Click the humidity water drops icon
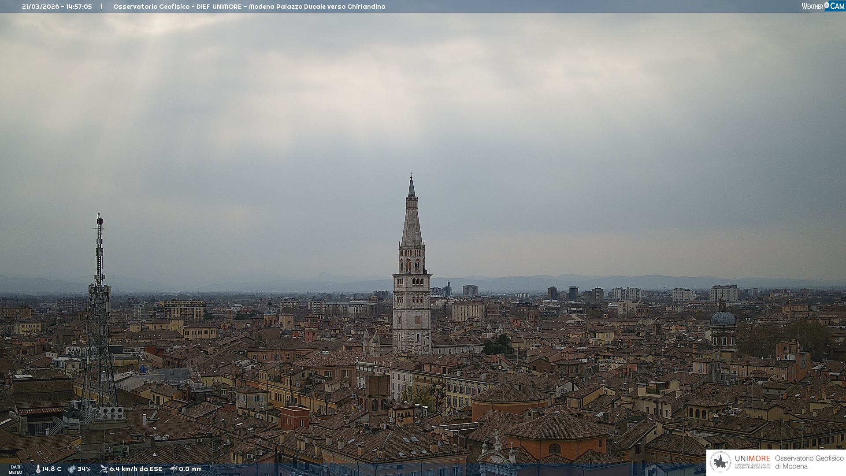This screenshot has width=846, height=476. [71, 469]
